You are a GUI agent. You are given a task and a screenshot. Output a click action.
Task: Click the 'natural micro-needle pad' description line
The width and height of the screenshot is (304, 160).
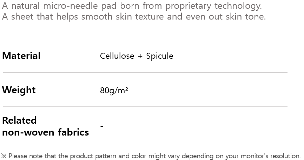[x=132, y=6]
